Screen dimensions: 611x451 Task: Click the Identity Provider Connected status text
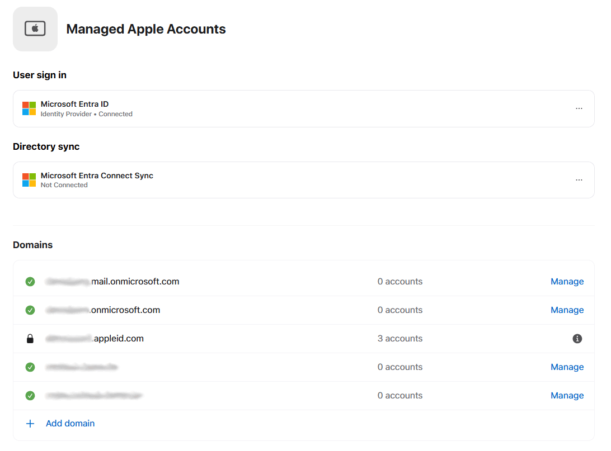coord(86,114)
